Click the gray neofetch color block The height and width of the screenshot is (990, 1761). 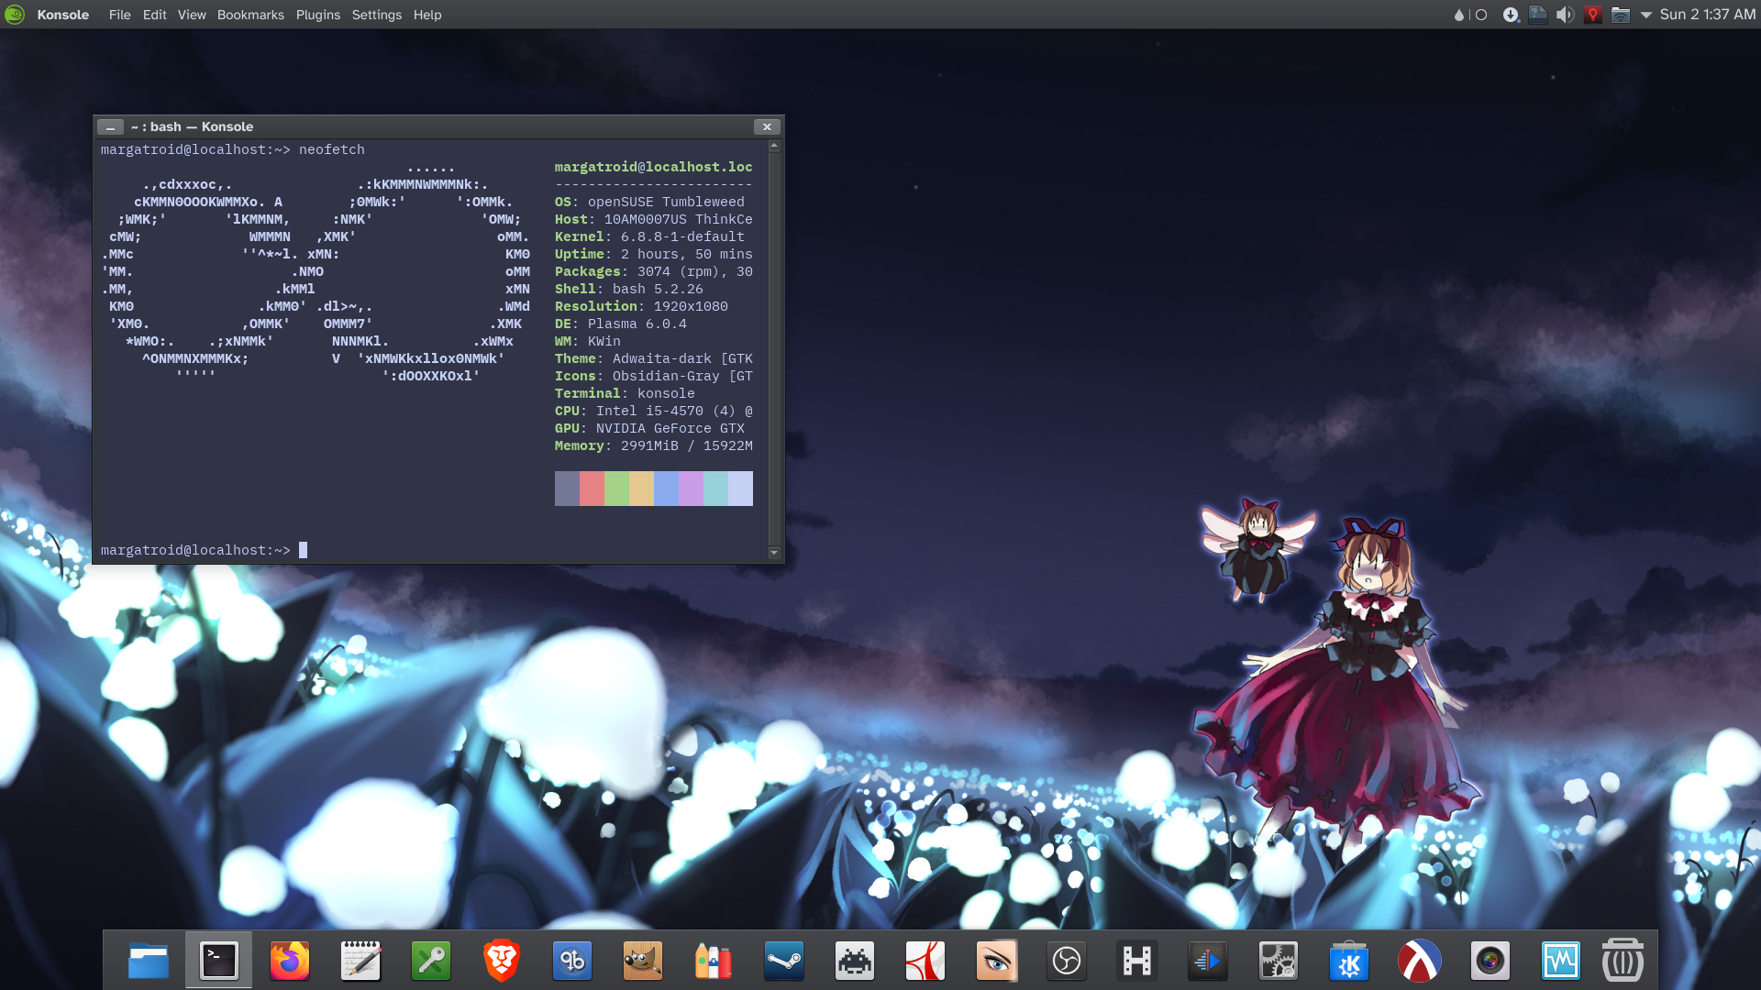tap(567, 489)
